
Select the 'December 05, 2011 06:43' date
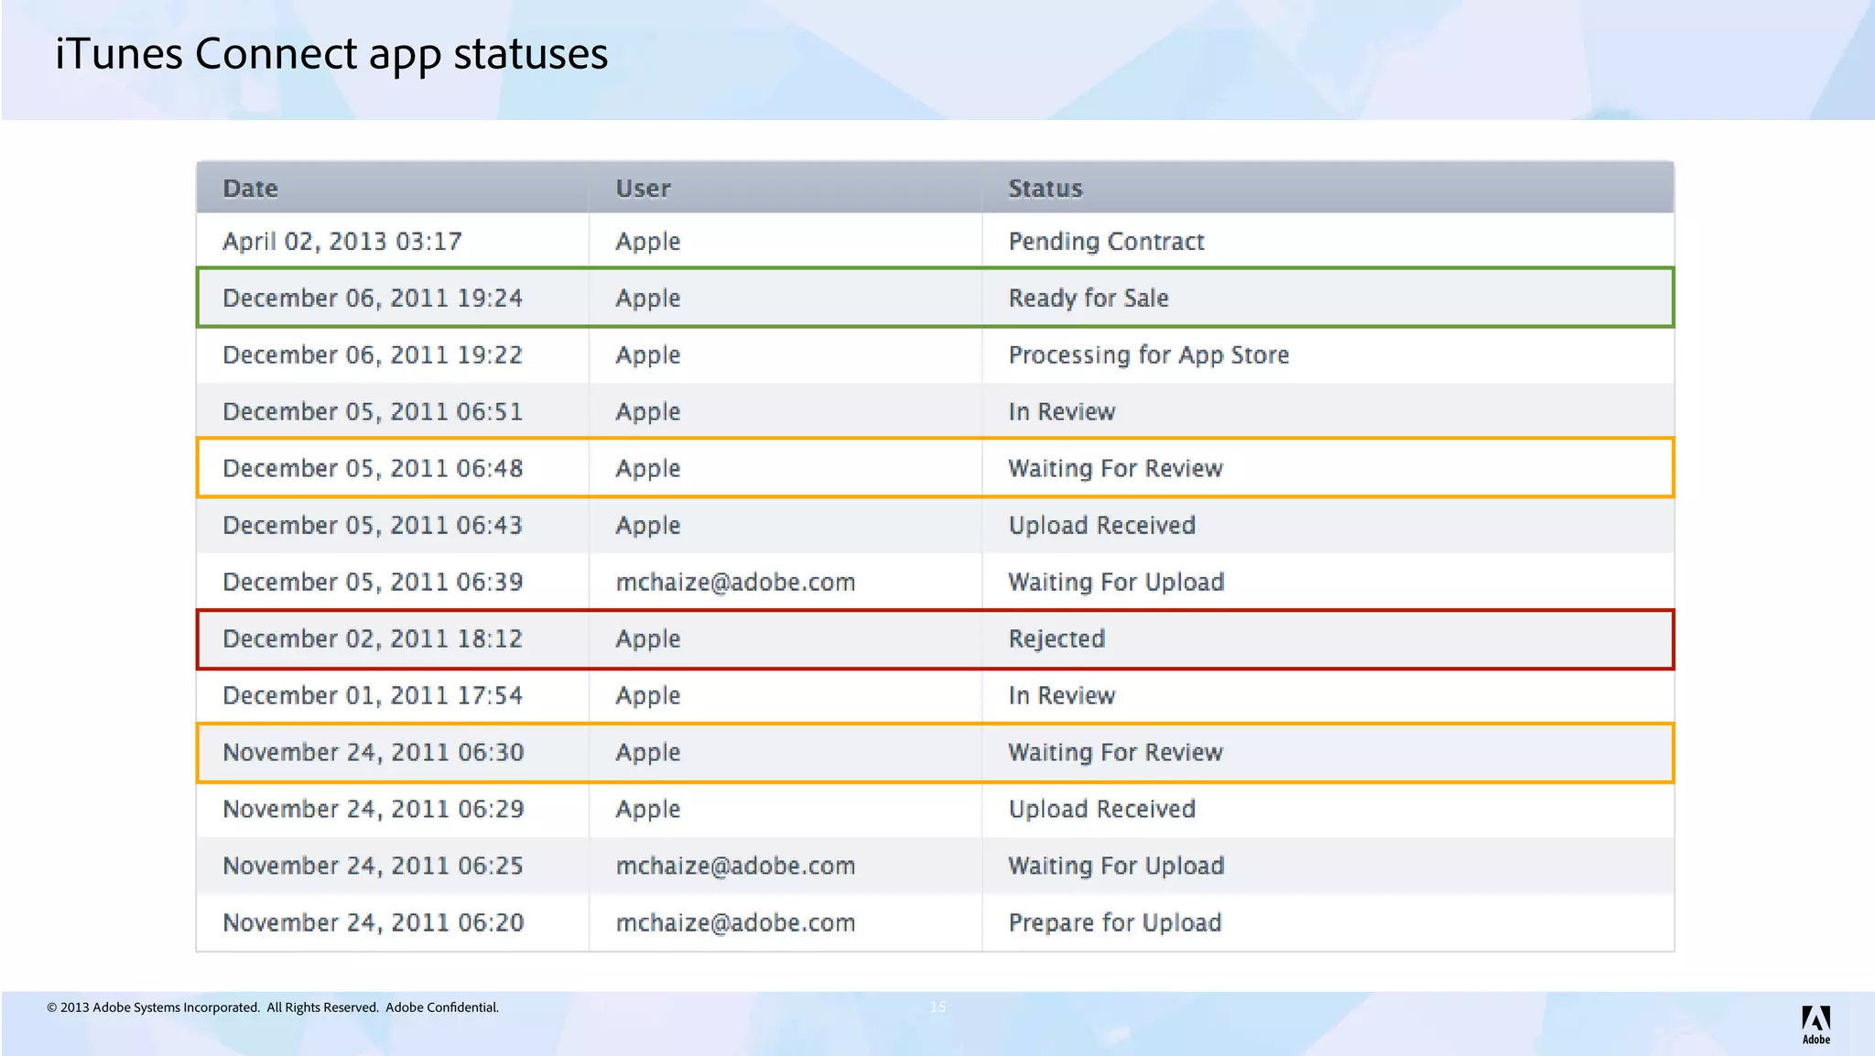[x=373, y=526]
